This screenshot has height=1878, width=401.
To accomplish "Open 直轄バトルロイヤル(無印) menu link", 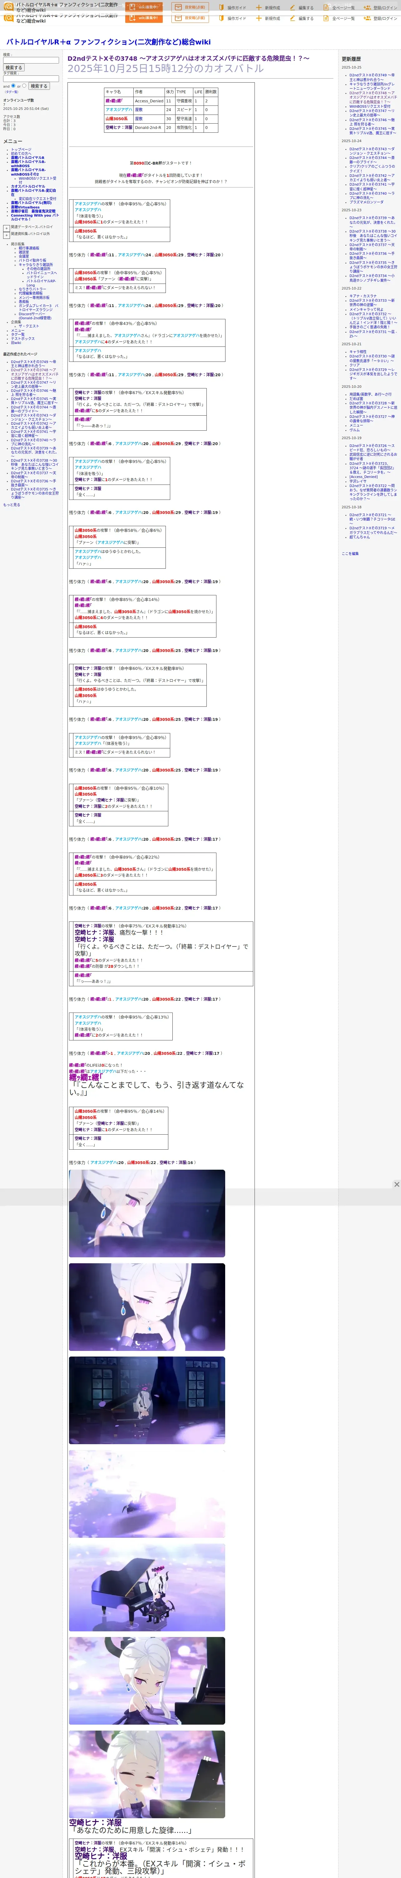I will tap(31, 203).
